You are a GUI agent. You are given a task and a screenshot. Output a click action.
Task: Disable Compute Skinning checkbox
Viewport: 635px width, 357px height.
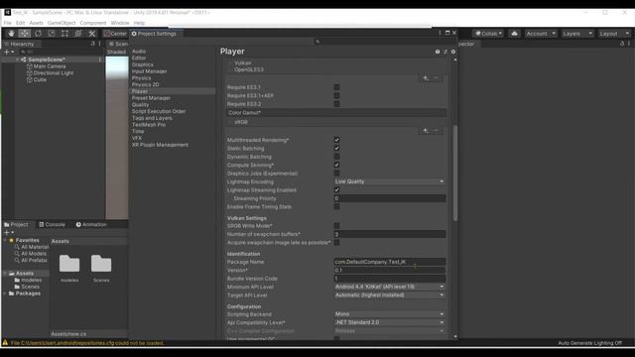[x=336, y=165]
